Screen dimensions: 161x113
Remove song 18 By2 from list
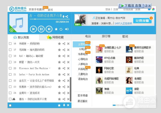pyautogui.click(x=68, y=56)
